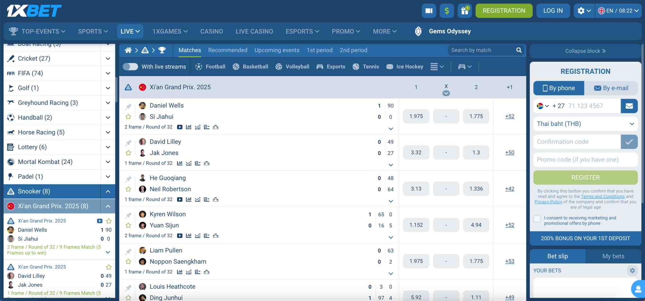The width and height of the screenshot is (645, 301).
Task: Switch to the Recommended tab
Action: (228, 50)
